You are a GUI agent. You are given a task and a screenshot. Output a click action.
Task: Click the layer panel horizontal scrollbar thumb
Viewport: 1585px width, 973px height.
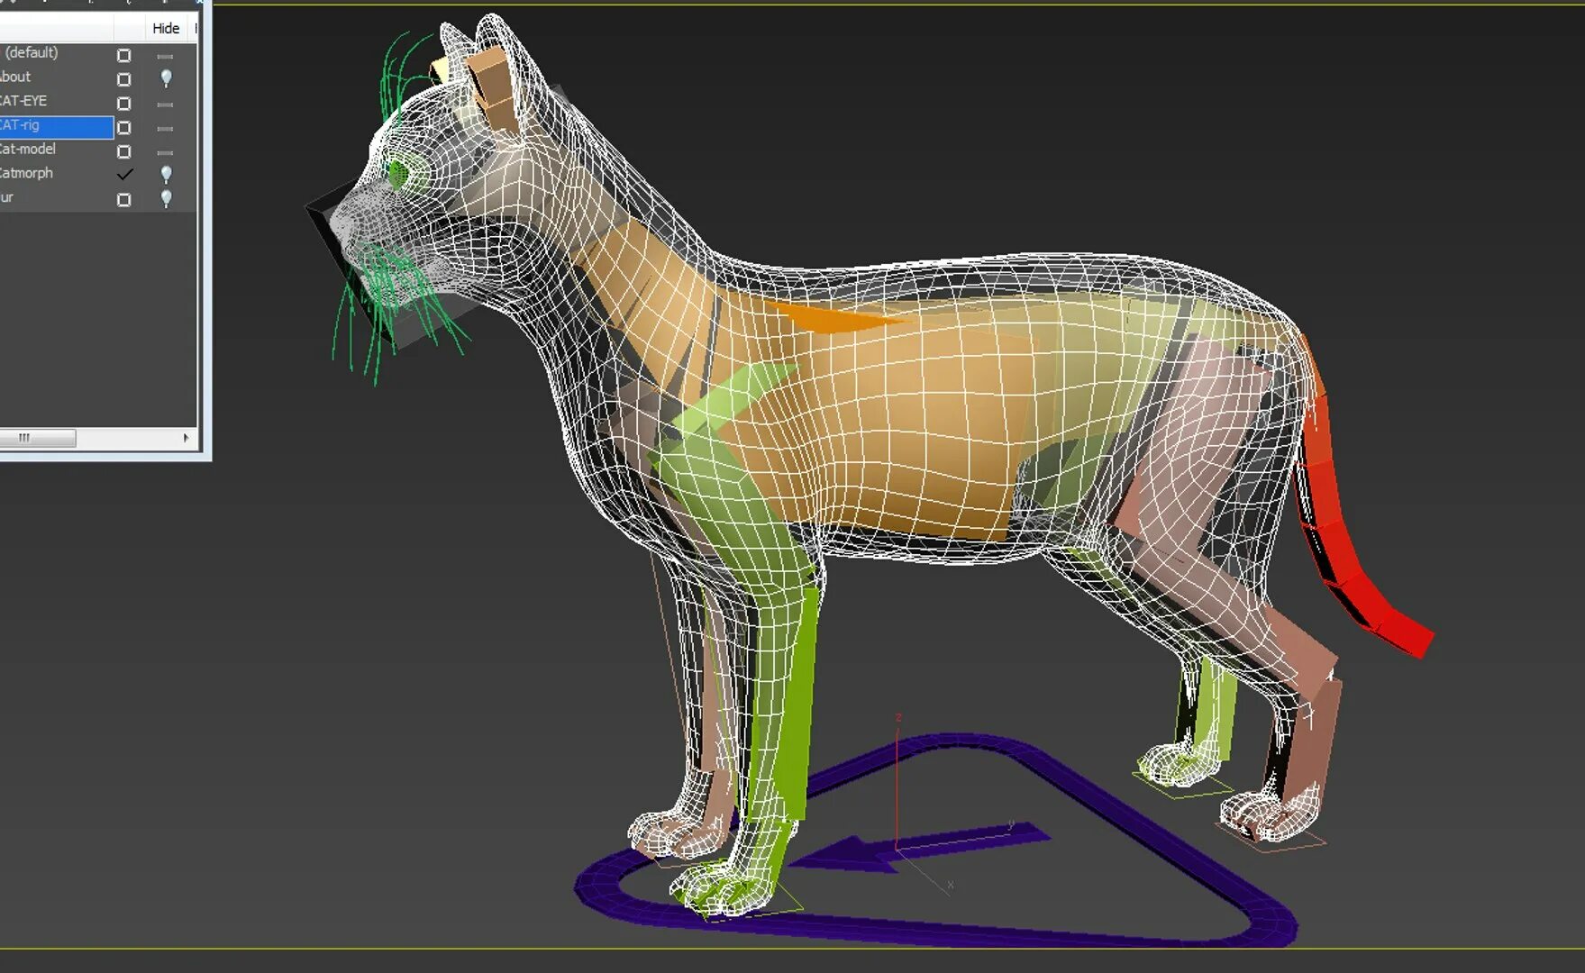click(x=37, y=438)
